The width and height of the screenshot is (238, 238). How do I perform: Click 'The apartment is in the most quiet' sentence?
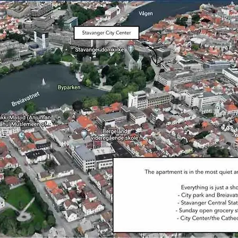click(x=191, y=172)
